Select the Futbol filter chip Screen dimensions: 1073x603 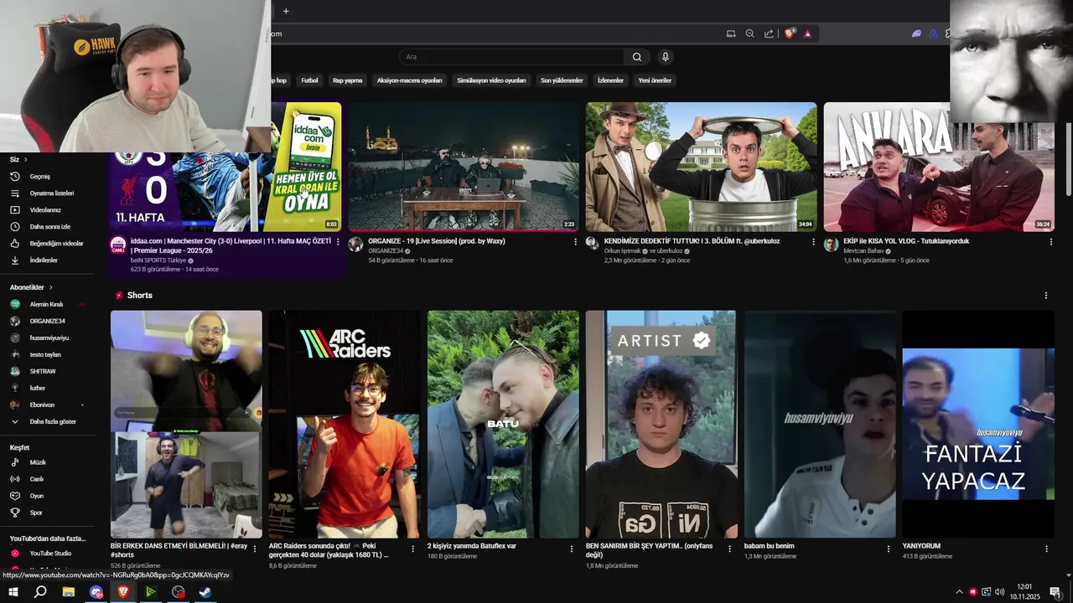pyautogui.click(x=310, y=80)
